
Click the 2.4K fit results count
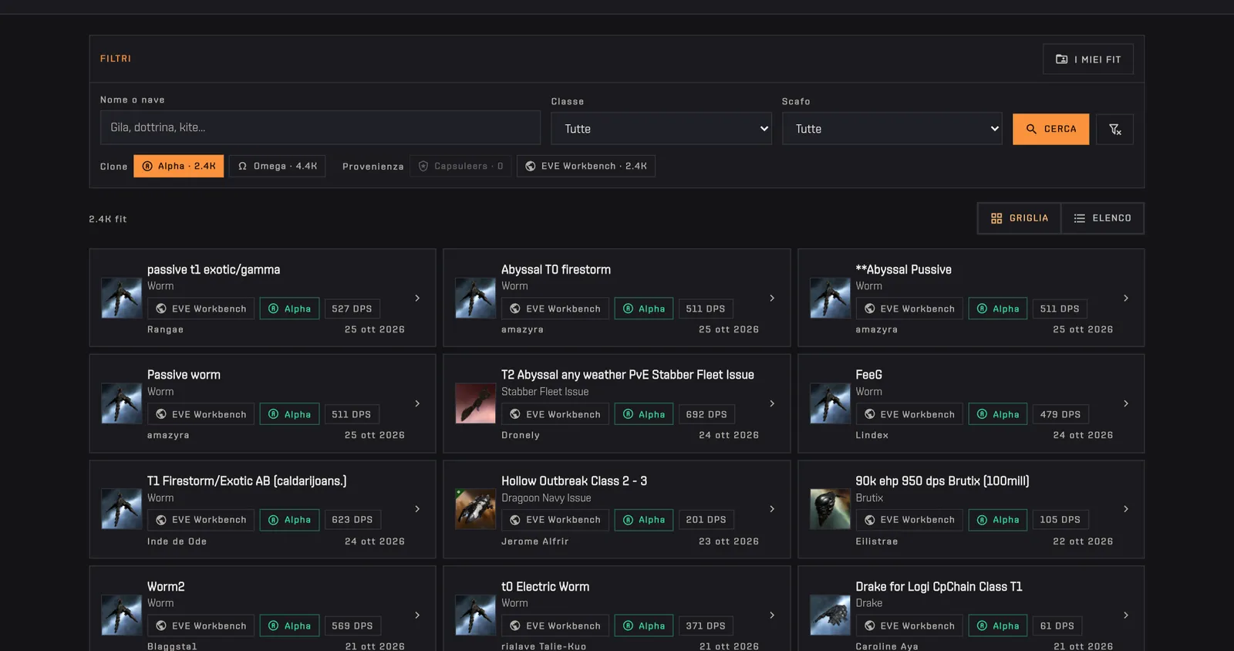coord(108,219)
